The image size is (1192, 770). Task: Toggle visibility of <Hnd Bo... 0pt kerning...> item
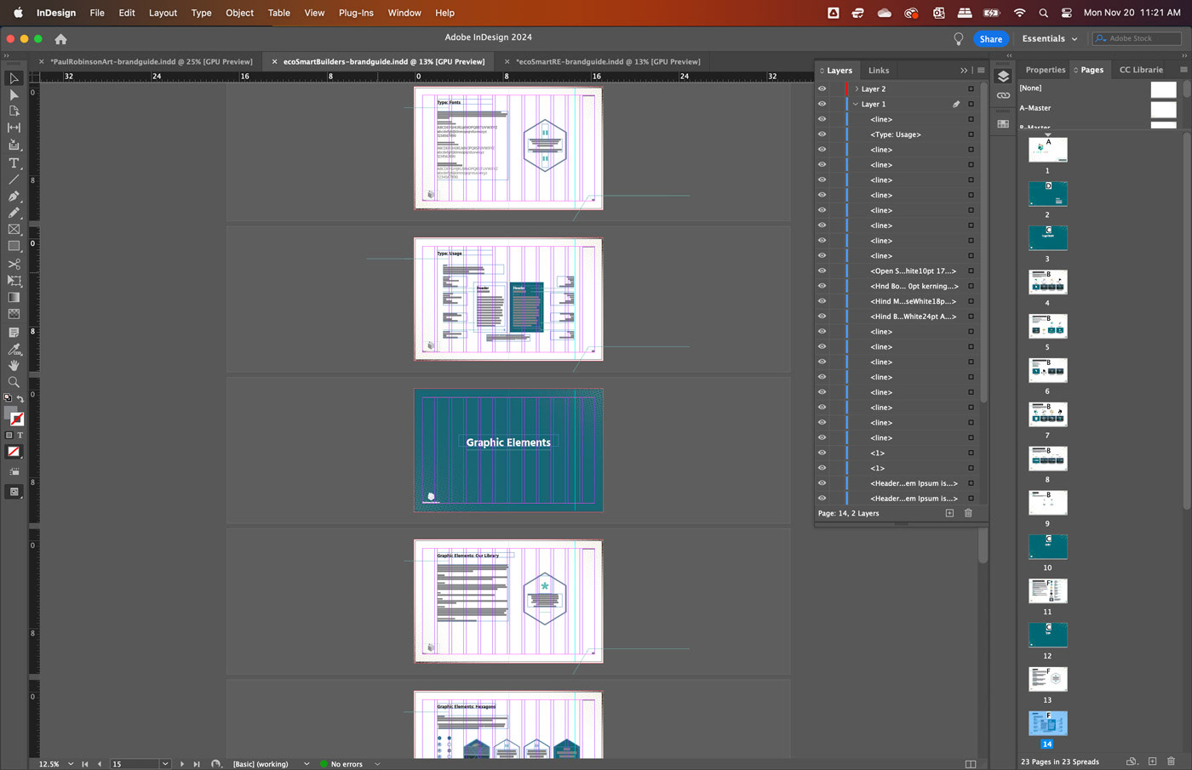[x=822, y=286]
